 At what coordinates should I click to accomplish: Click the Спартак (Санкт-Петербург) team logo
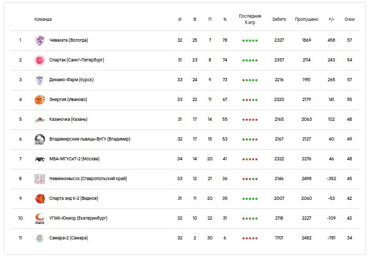pos(40,60)
